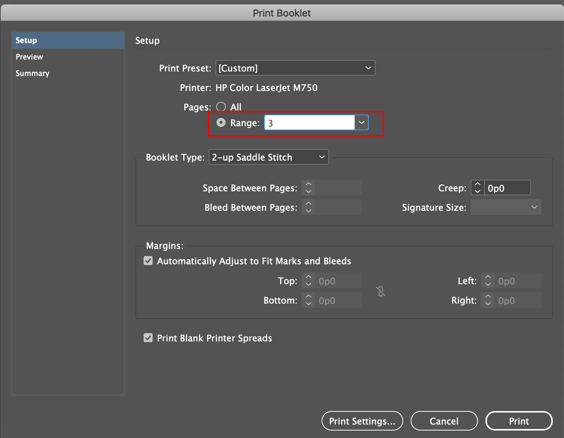Viewport: 564px width, 438px height.
Task: Click the Right margin stepper down arrow
Action: pos(488,303)
